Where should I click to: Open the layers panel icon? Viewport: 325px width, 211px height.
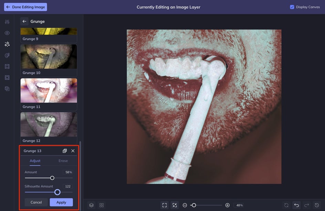(x=92, y=205)
